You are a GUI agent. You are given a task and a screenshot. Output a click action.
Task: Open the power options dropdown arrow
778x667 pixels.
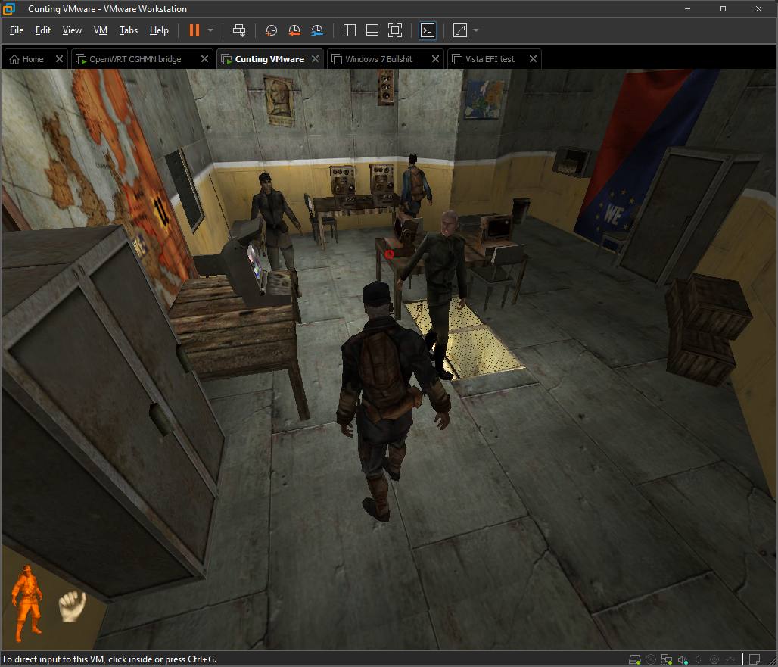click(210, 30)
